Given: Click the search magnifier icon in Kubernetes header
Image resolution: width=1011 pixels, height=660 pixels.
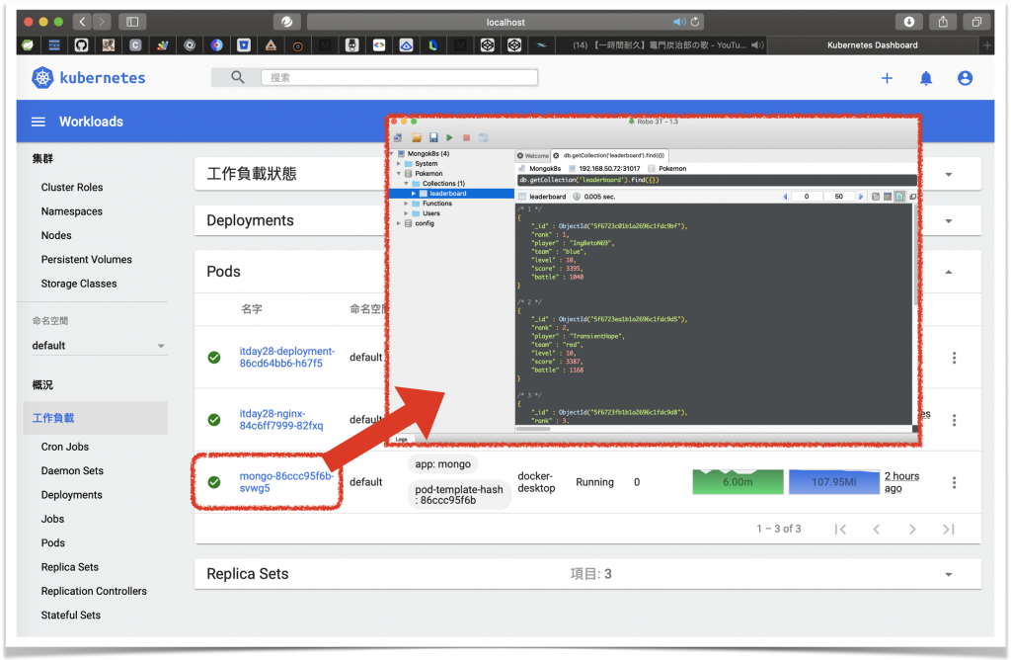Looking at the screenshot, I should point(237,77).
